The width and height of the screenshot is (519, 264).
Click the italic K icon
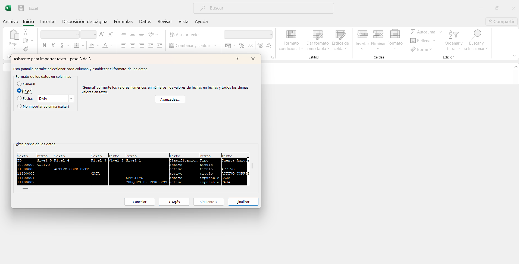[53, 45]
